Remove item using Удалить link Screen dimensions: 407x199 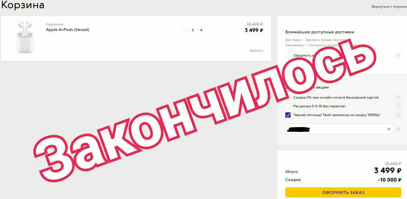point(256,50)
